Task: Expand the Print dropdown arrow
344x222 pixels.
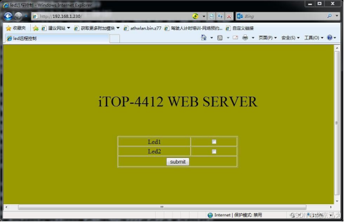Action: (253, 38)
